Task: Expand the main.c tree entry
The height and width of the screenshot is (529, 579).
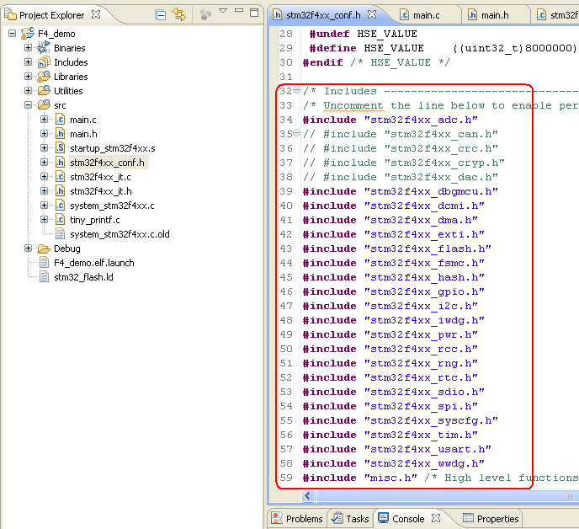Action: click(44, 120)
